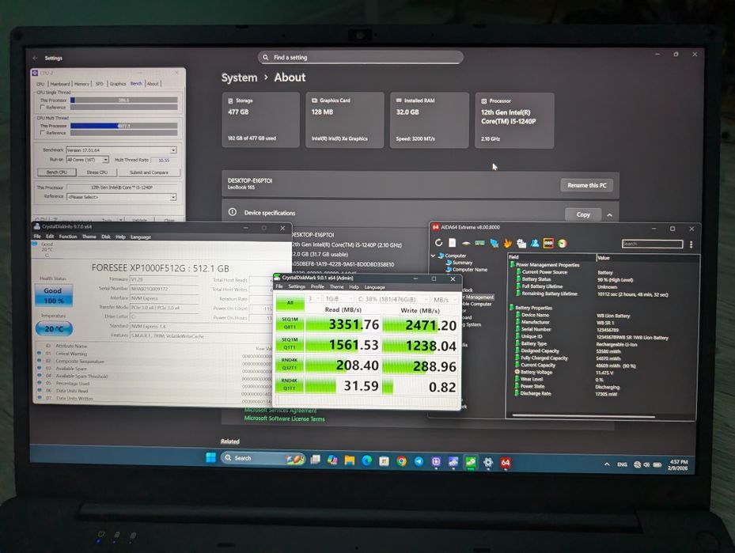Open CrystalDiskMark Profile menu
The image size is (735, 553).
coord(317,286)
